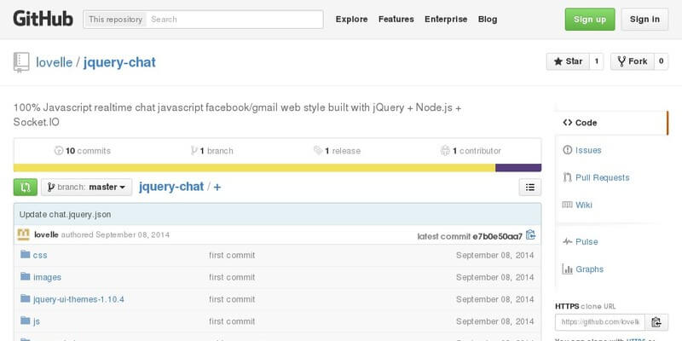Screen dimensions: 682x341
Task: Click lovelle's avatar image
Action: pyautogui.click(x=25, y=235)
